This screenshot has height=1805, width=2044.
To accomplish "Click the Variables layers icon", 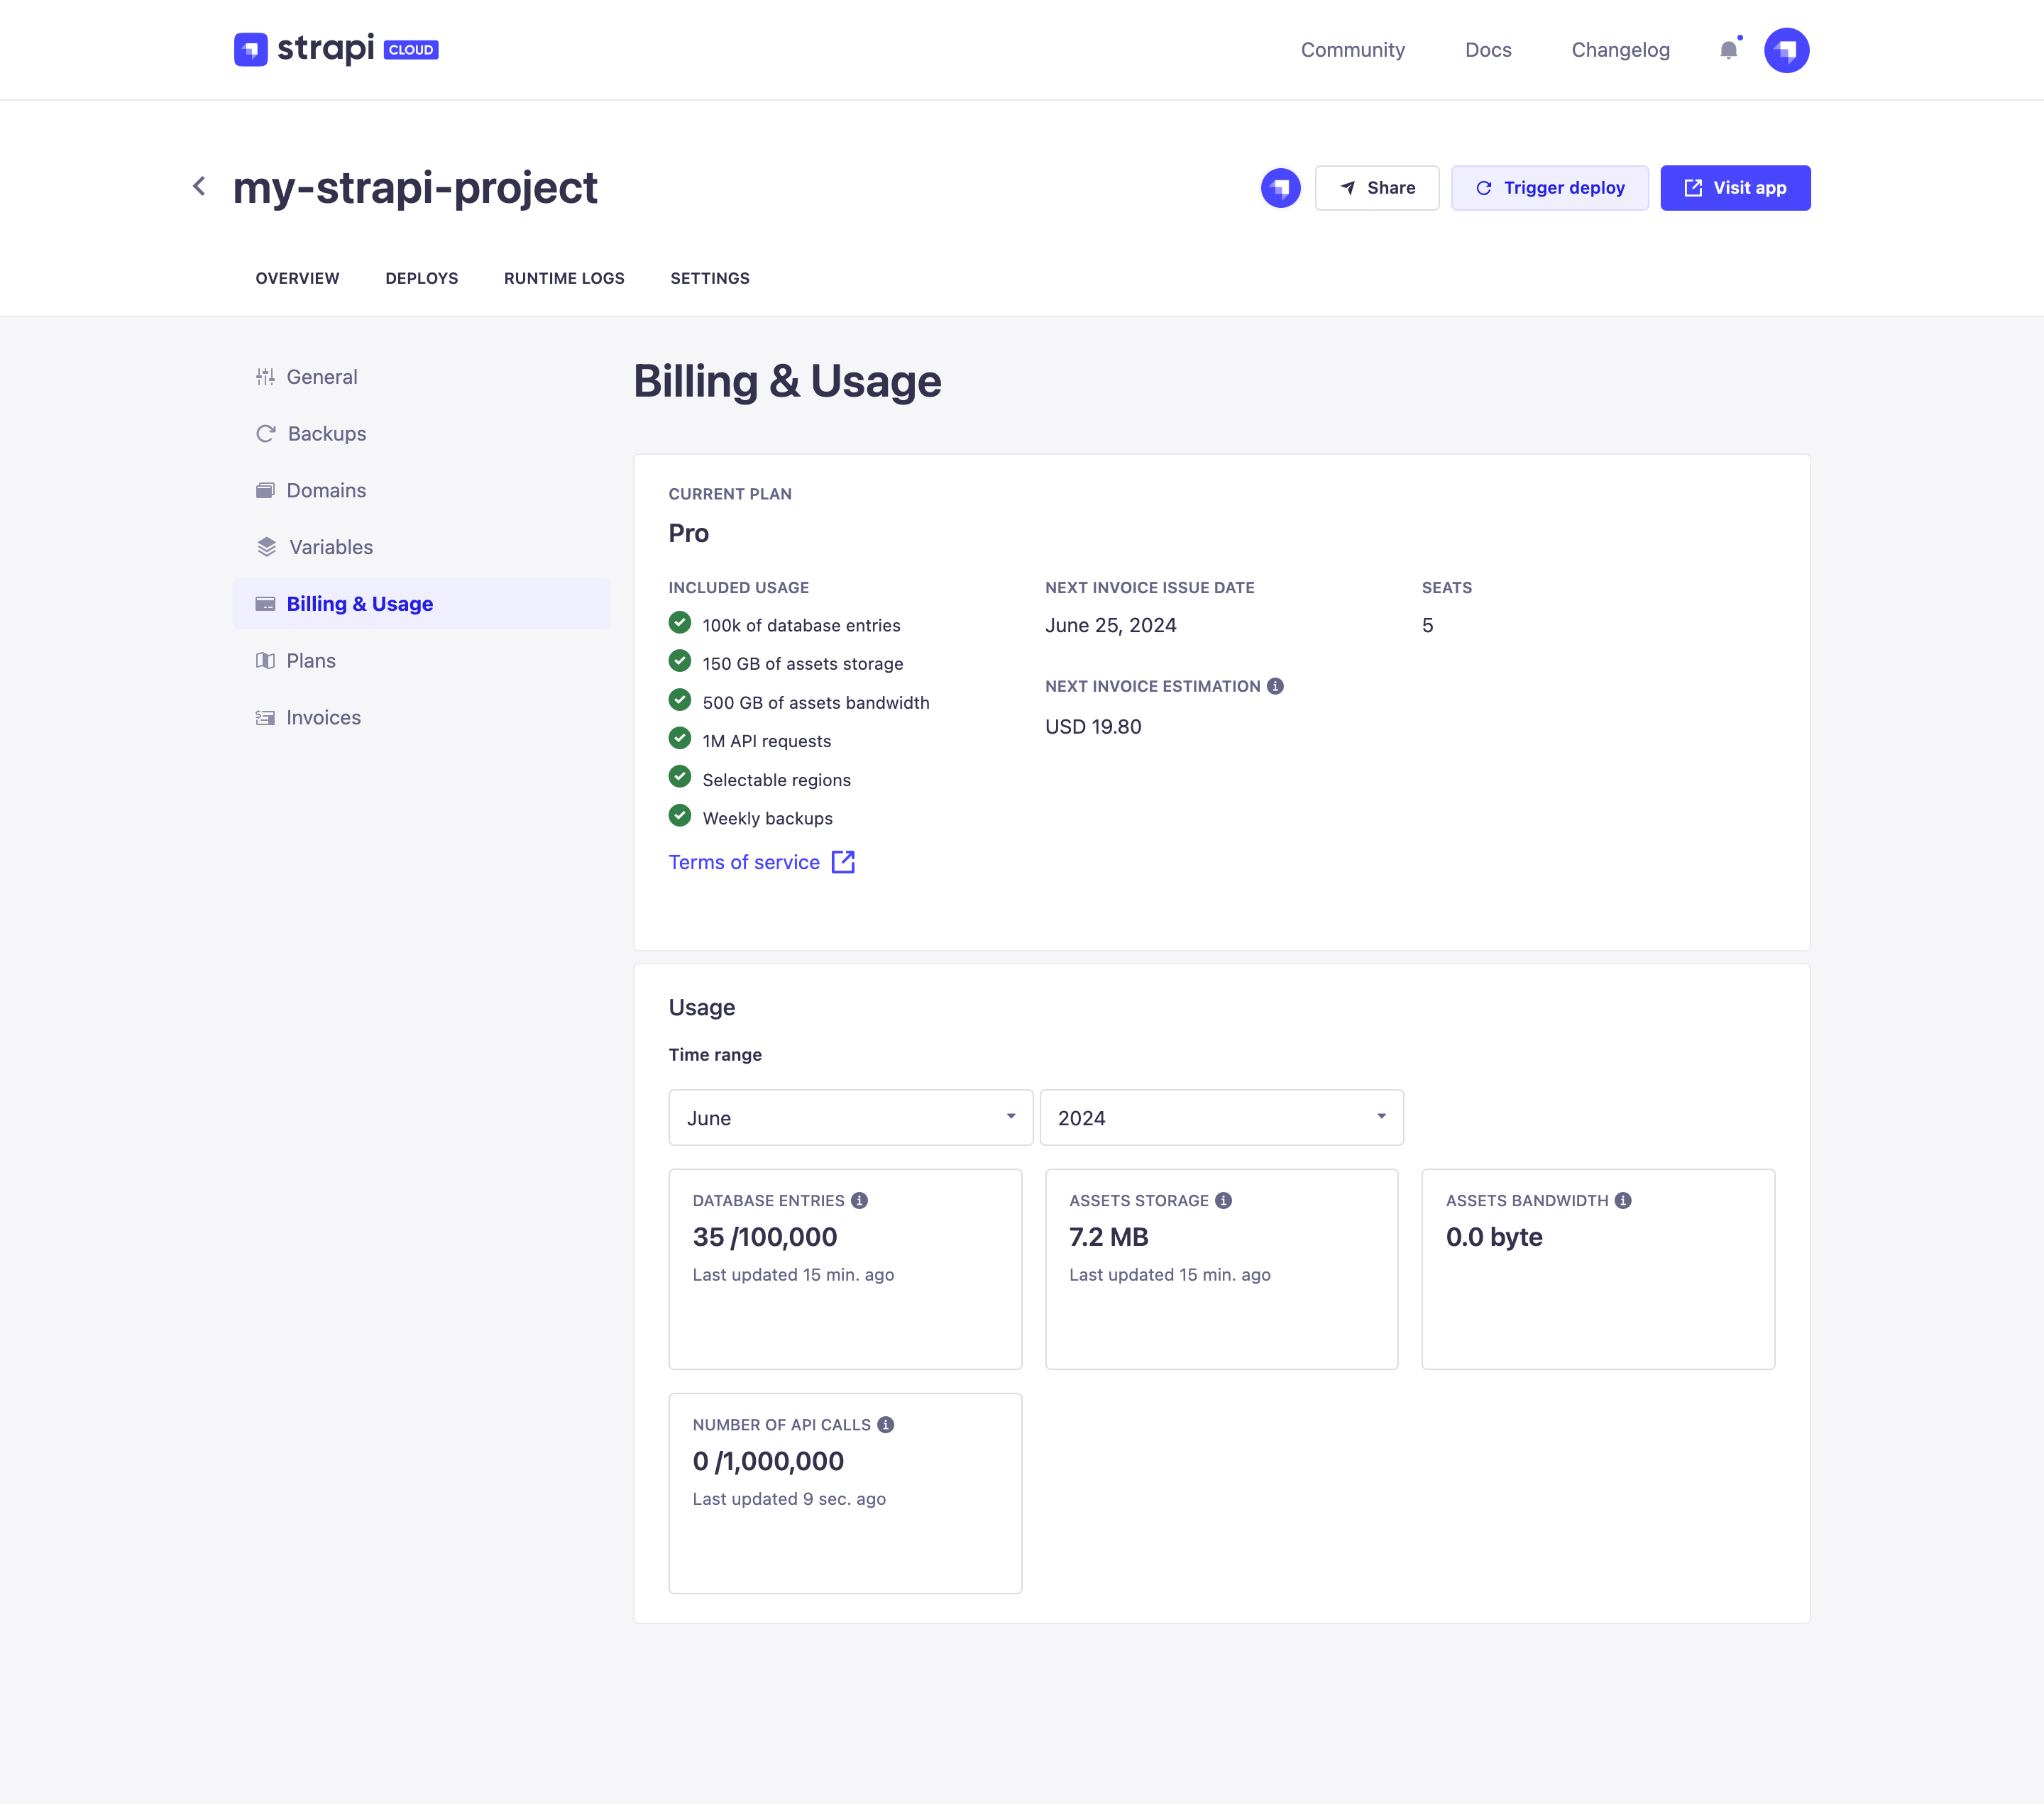I will pyautogui.click(x=265, y=547).
